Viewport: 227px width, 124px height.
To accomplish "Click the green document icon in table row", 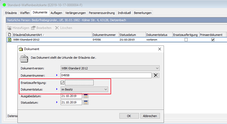I will [x=10, y=40].
